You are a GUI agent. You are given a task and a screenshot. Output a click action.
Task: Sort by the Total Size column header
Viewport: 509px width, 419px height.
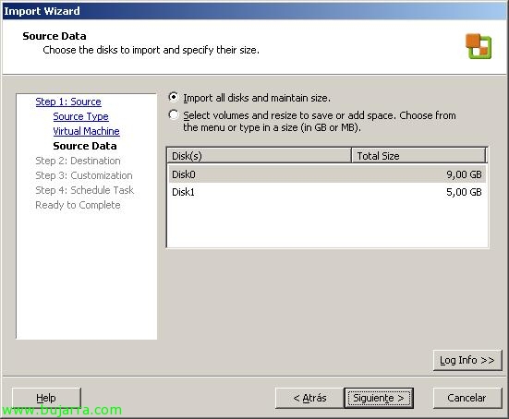[418, 156]
